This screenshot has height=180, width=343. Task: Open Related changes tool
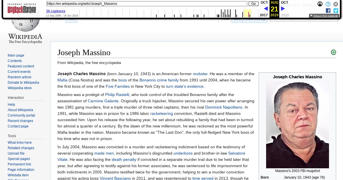(x=21, y=148)
